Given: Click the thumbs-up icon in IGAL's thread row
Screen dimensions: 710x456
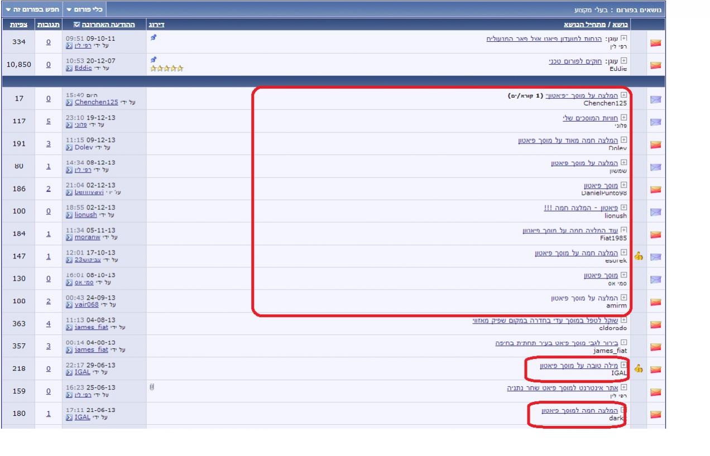Looking at the screenshot, I should [639, 369].
